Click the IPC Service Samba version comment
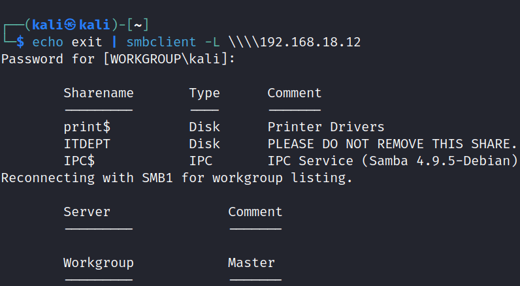520x286 pixels. tap(392, 161)
